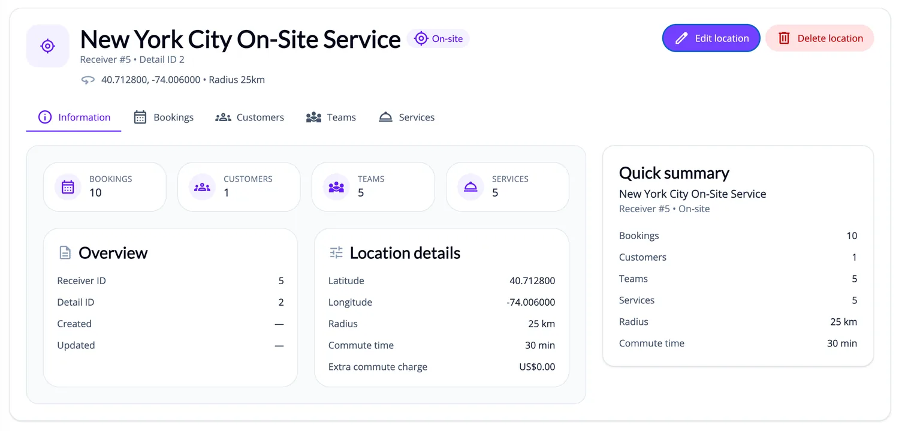The width and height of the screenshot is (899, 431).
Task: Click the On-site badge target icon
Action: click(x=421, y=38)
